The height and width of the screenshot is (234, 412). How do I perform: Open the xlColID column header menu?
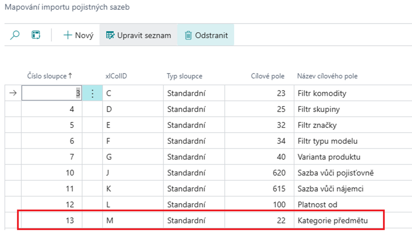[116, 76]
